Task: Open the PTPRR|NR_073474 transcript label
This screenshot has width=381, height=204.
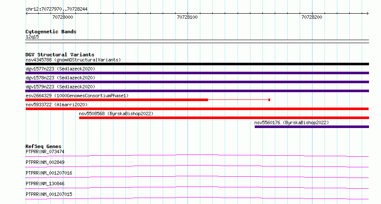Action: click(45, 152)
